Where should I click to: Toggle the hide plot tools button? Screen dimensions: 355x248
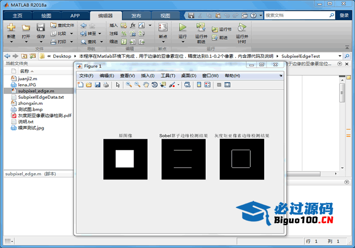click(x=219, y=85)
